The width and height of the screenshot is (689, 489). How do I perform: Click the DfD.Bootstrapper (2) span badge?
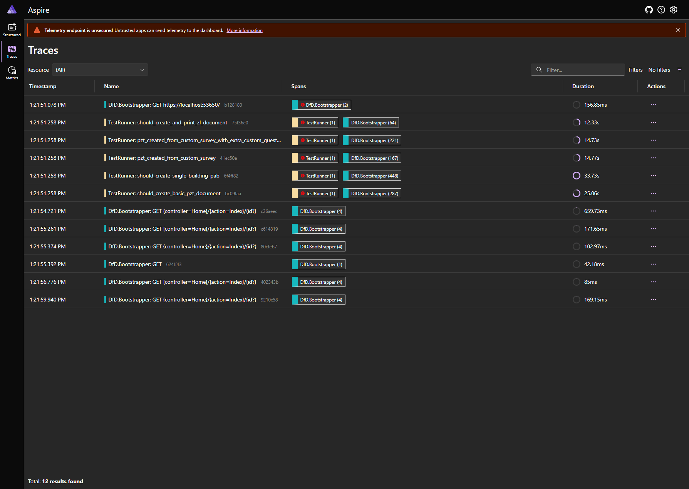tap(322, 105)
